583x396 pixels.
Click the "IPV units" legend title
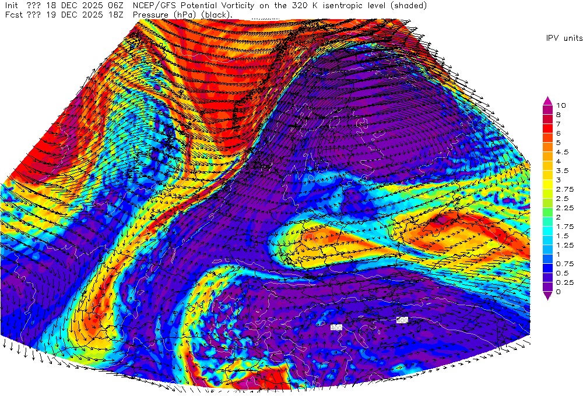[x=563, y=38]
